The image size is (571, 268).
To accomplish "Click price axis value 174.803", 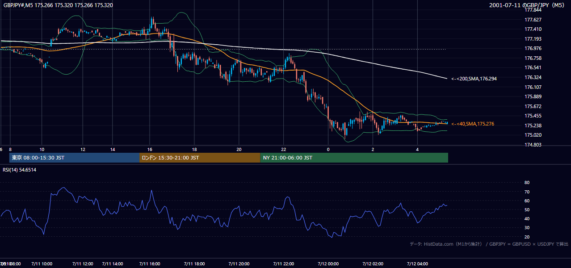I will pyautogui.click(x=533, y=145).
